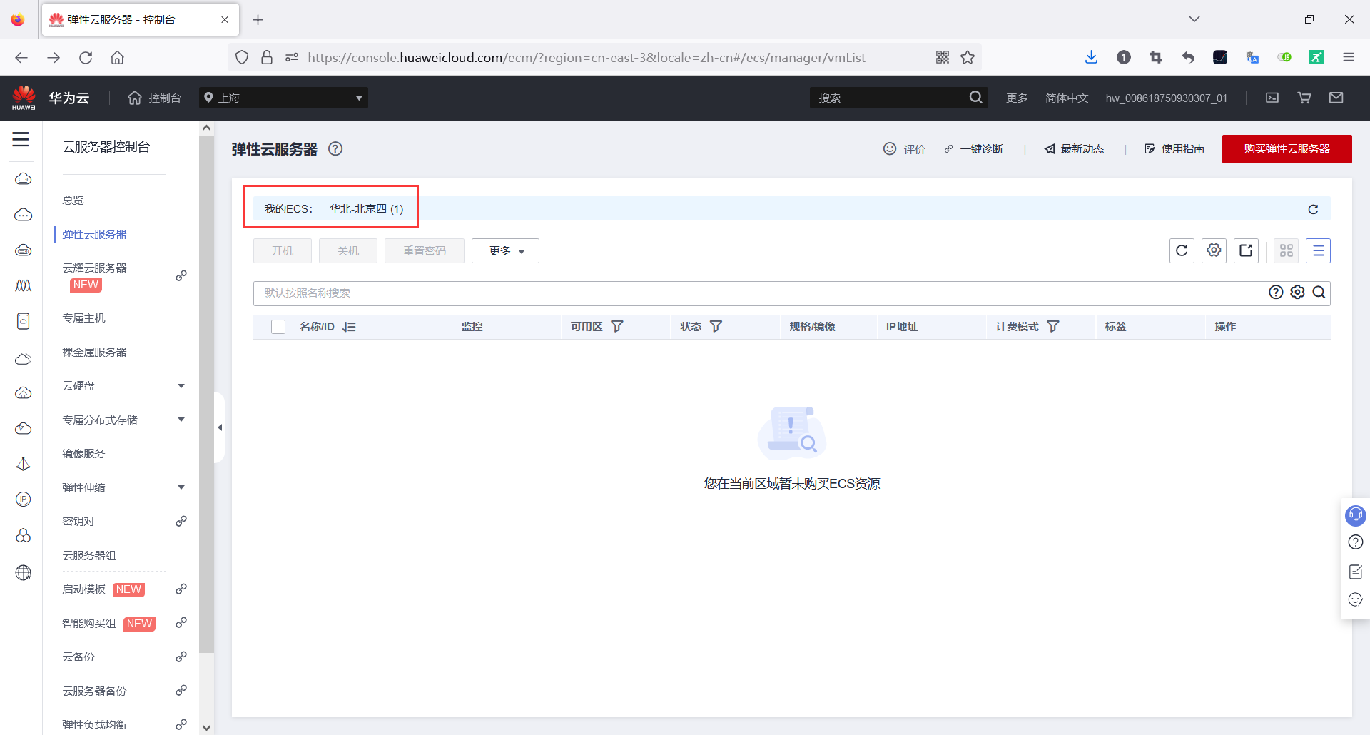Go to 总览 in the sidebar
Image resolution: width=1370 pixels, height=735 pixels.
tap(73, 200)
